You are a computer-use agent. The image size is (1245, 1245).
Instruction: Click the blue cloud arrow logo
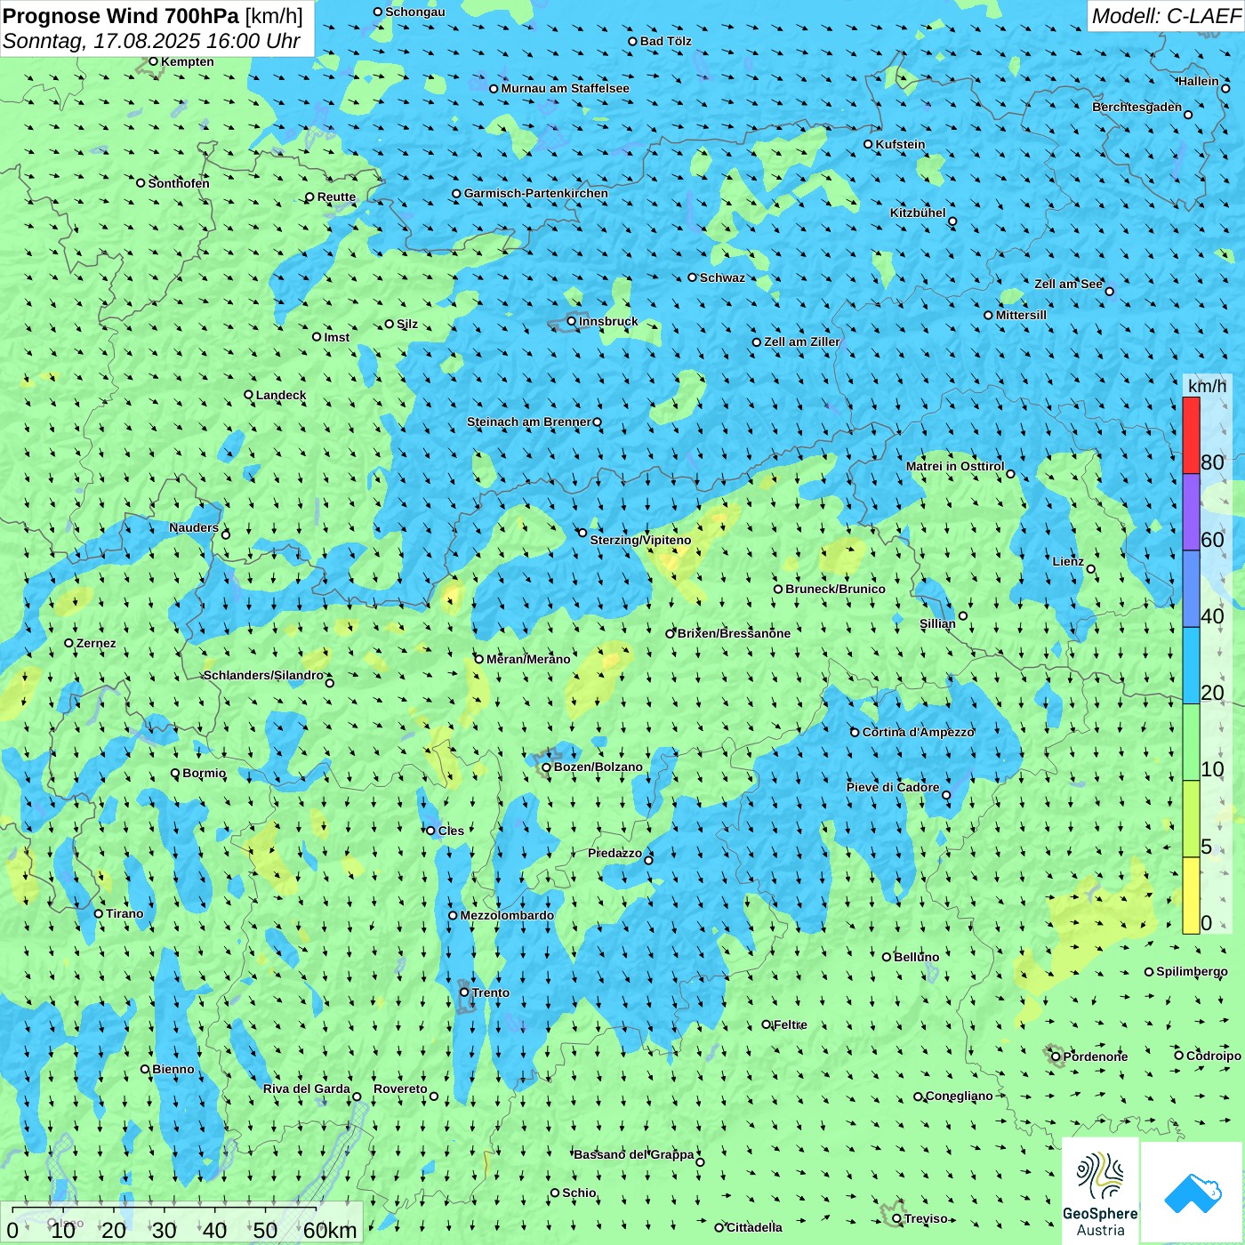[1192, 1193]
